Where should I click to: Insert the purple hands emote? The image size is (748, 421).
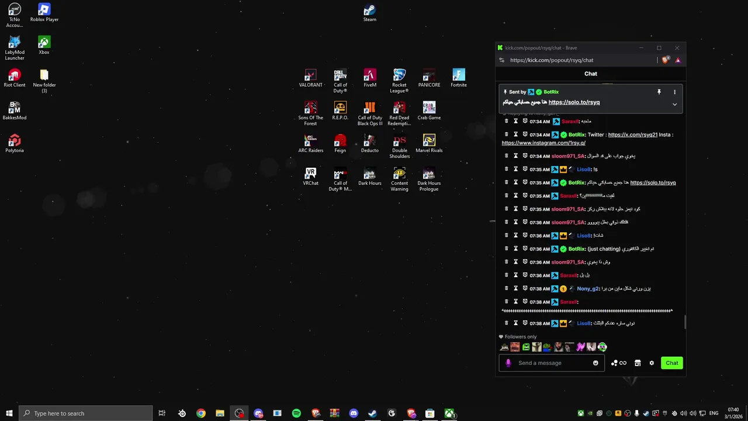(x=580, y=347)
